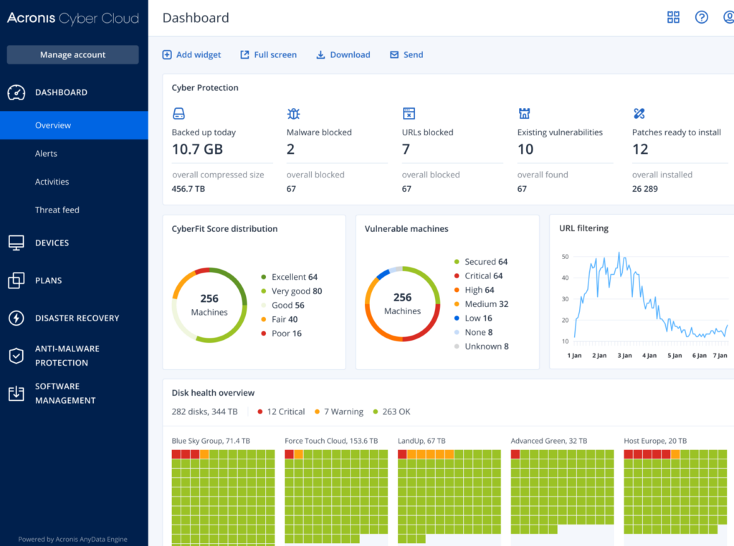734x546 pixels.
Task: Click the URLs blocked browser icon
Action: 409,114
